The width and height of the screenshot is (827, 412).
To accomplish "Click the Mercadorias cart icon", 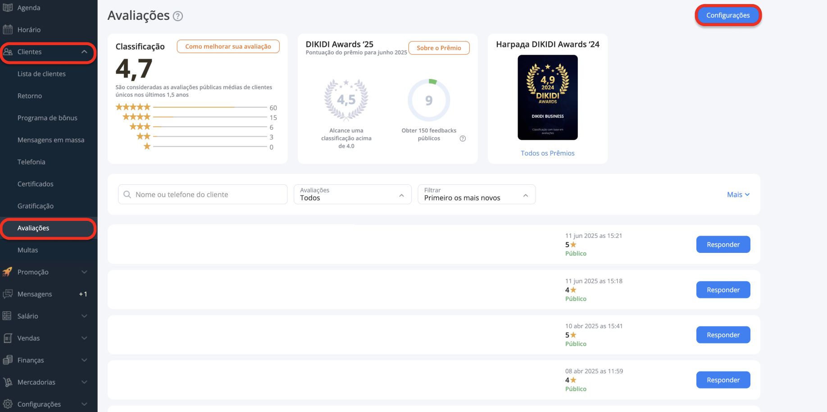I will point(8,382).
